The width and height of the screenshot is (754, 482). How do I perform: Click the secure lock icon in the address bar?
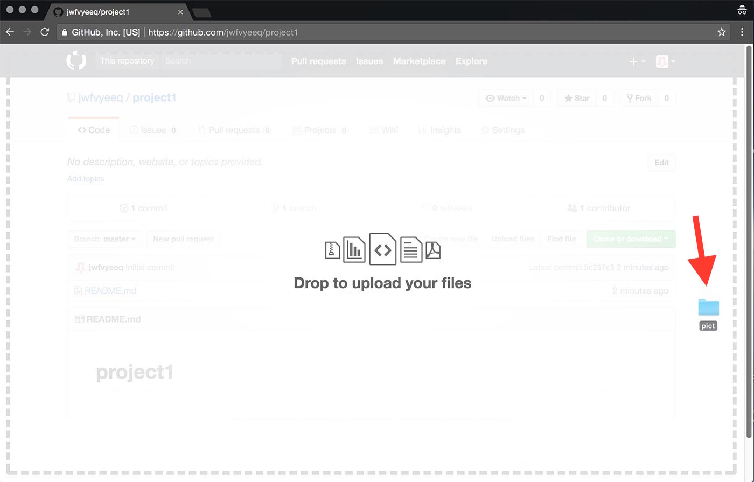click(x=64, y=32)
